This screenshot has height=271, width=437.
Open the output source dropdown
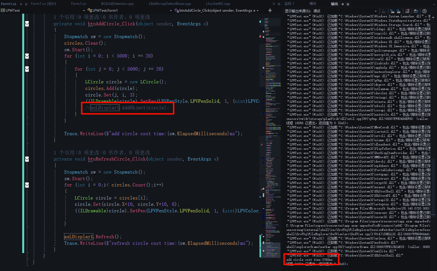point(376,11)
